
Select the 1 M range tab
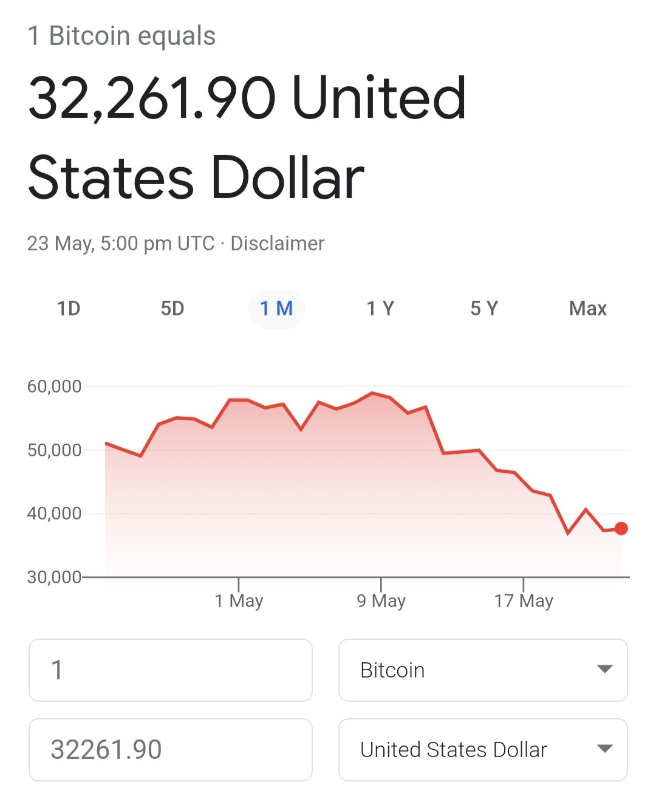tap(276, 309)
